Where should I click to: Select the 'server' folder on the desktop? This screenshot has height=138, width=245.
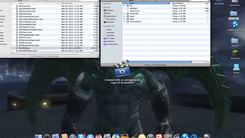235,42
